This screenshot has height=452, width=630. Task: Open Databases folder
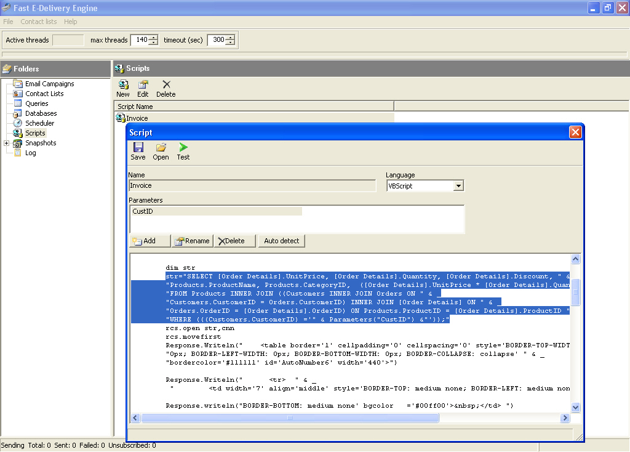41,113
